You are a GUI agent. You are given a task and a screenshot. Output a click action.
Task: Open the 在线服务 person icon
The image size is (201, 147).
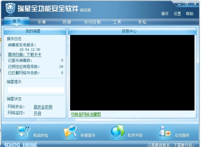pos(165,131)
